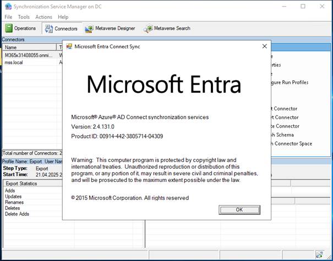The image size is (333, 261).
Task: Open the Operations view icon
Action: point(9,28)
